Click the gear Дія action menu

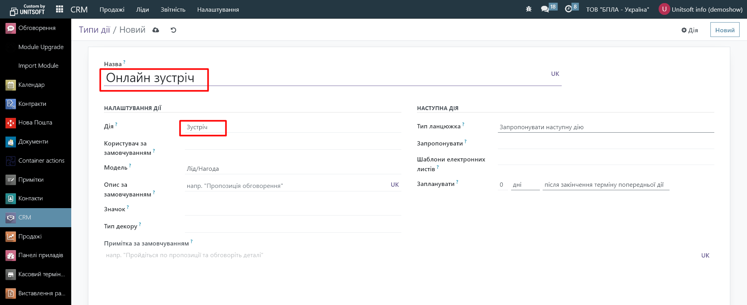coord(689,30)
